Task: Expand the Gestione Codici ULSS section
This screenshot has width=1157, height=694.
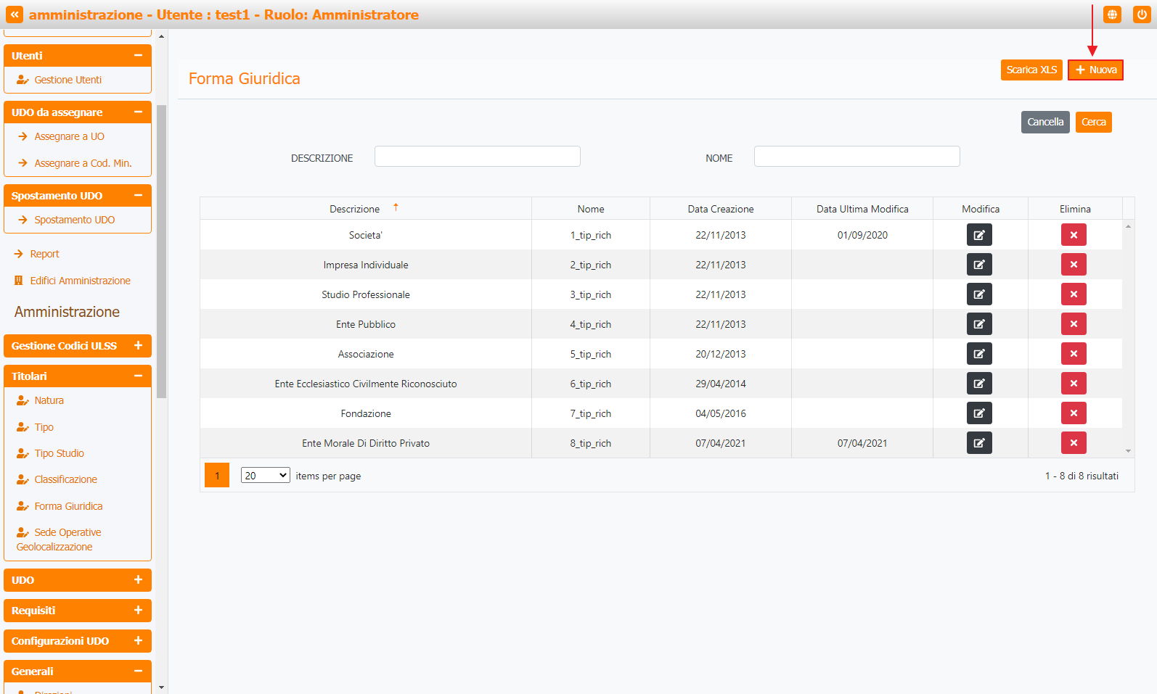Action: [x=138, y=346]
